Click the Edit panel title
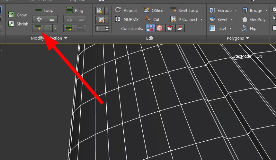Screen dimensions: 276x160 (x=150, y=38)
